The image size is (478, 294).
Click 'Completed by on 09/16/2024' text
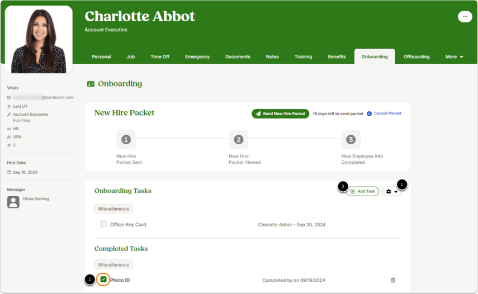pos(294,280)
